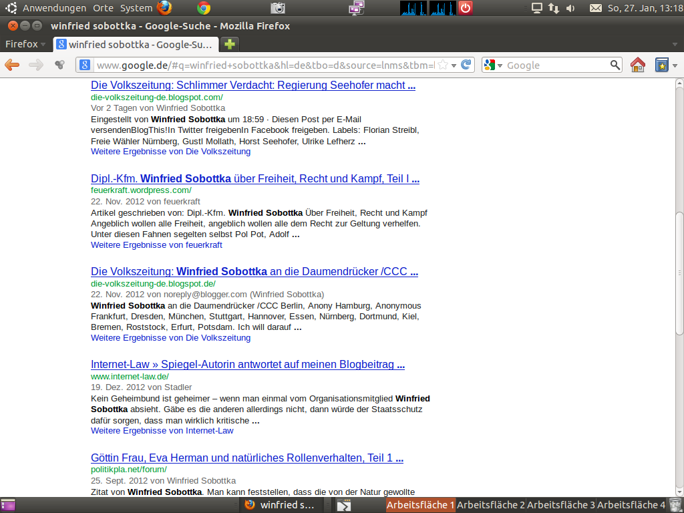Open Schlimmer Verdacht Regierung Seehofer result
The image size is (684, 513).
click(253, 85)
